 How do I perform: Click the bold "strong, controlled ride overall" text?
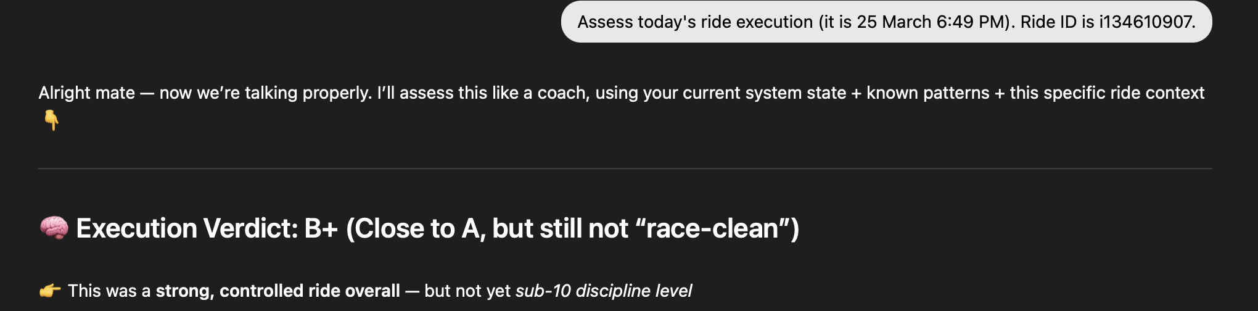click(277, 291)
